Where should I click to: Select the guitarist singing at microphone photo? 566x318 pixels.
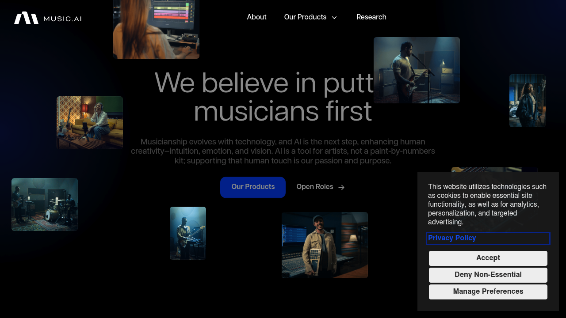click(x=417, y=70)
